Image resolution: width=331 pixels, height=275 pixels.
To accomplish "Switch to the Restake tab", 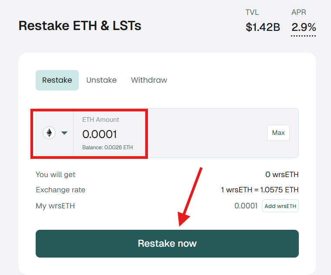I will click(x=57, y=80).
